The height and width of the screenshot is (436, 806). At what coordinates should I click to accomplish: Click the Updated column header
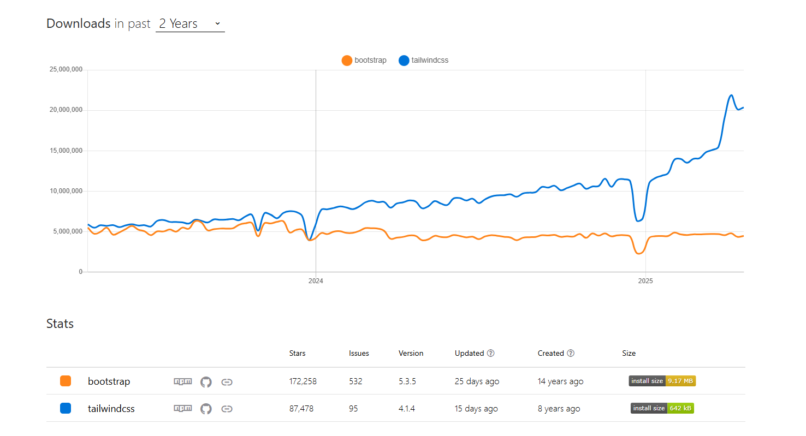(470, 353)
